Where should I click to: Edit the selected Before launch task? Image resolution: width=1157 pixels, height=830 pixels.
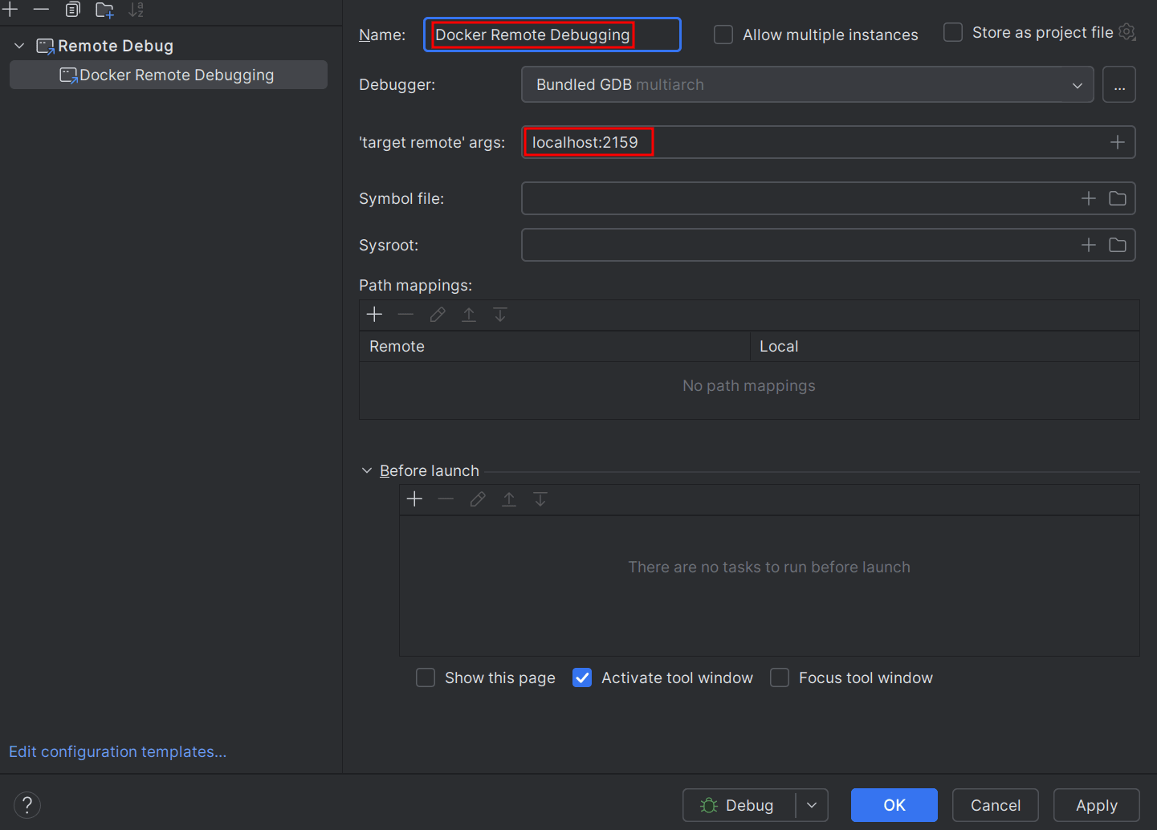coord(478,499)
